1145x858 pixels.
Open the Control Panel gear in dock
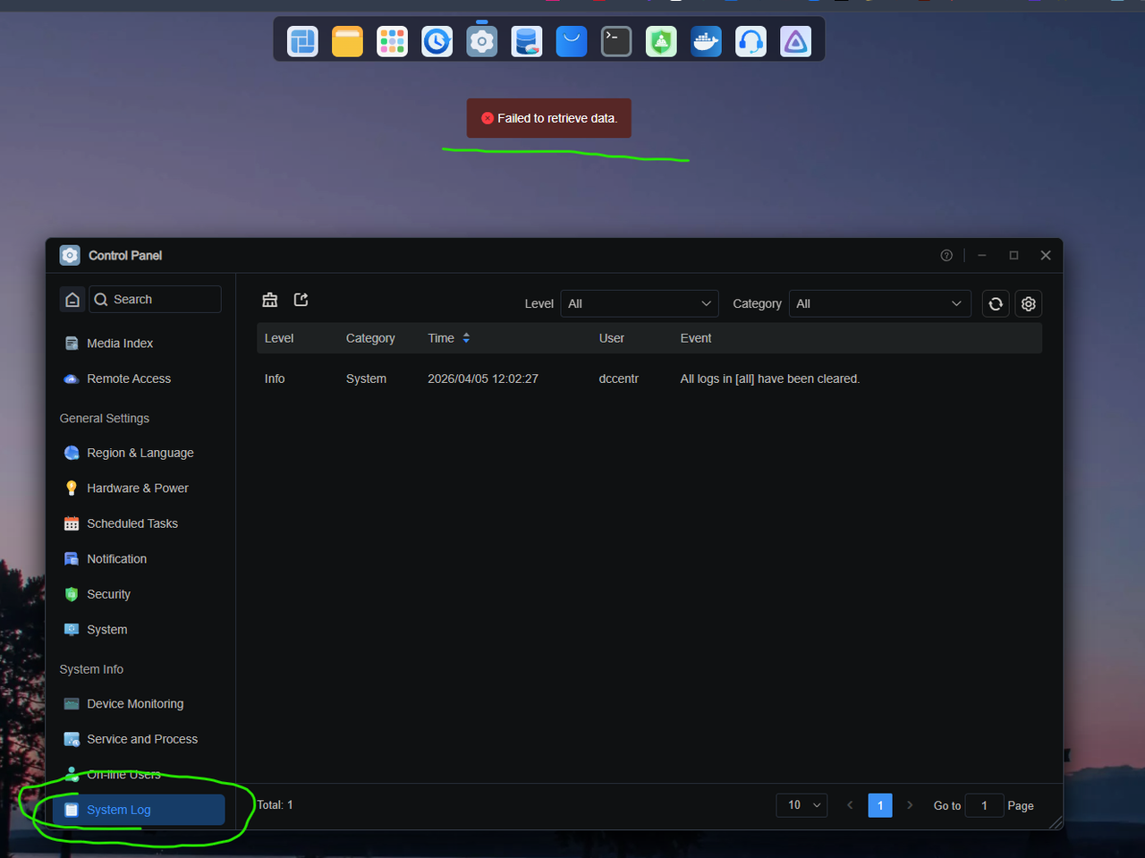click(x=481, y=41)
